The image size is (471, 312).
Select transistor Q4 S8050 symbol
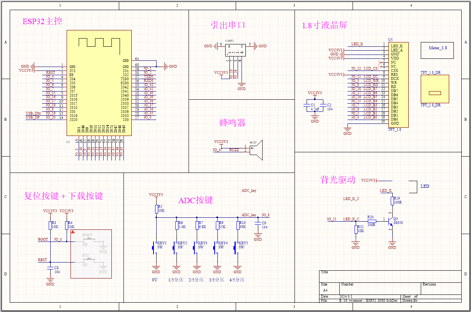pyautogui.click(x=390, y=220)
